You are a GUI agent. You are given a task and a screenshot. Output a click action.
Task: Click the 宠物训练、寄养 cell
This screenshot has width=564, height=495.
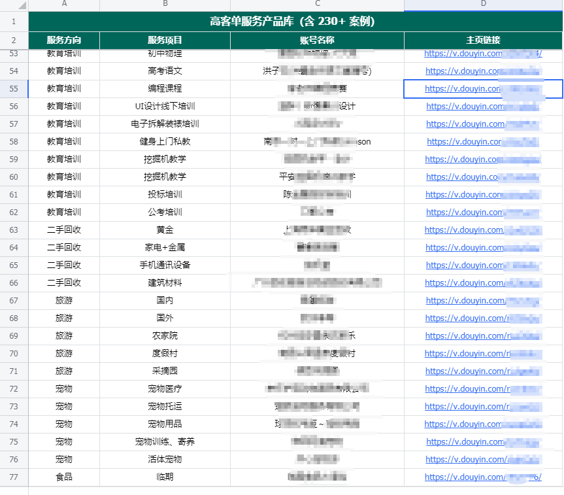[x=165, y=441]
